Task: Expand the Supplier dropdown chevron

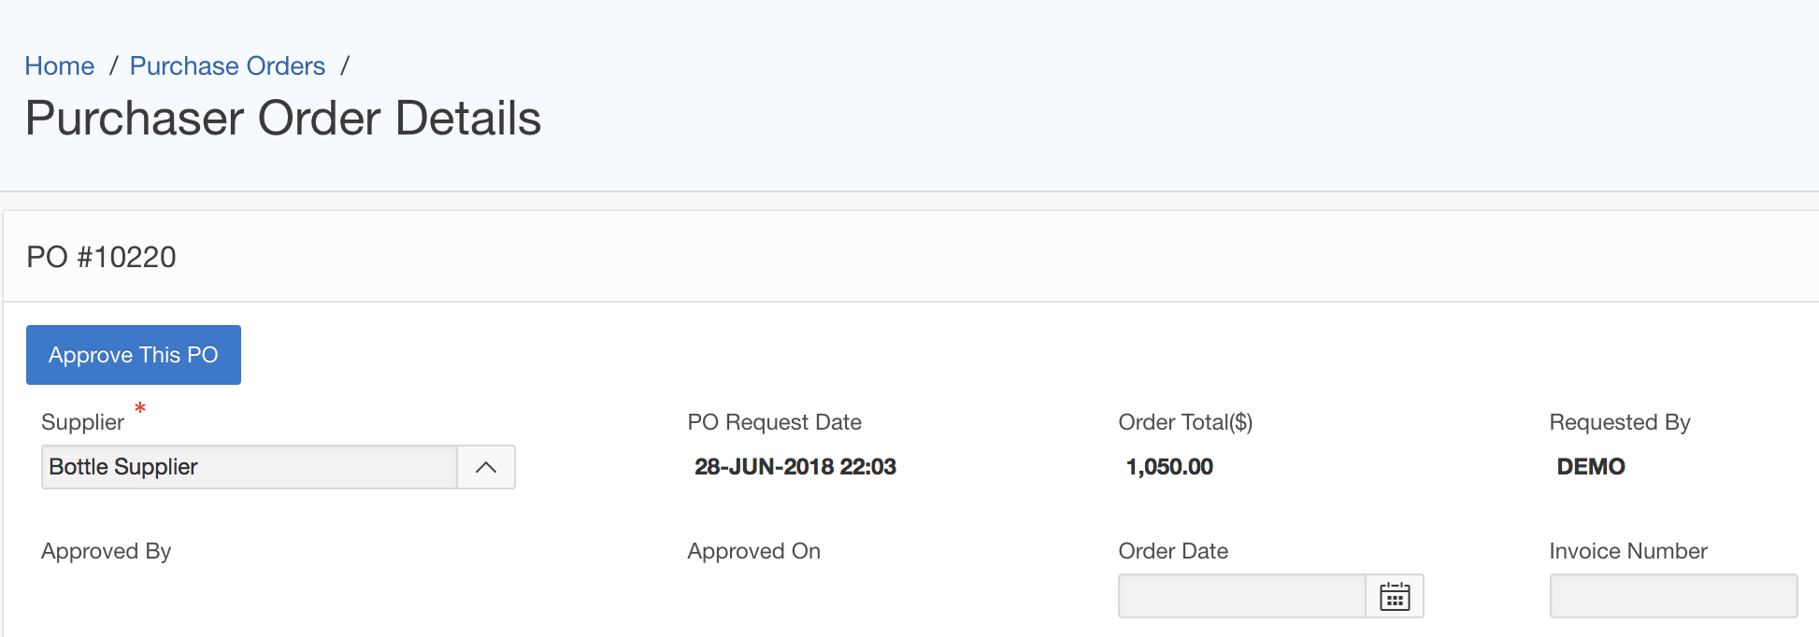Action: click(486, 467)
